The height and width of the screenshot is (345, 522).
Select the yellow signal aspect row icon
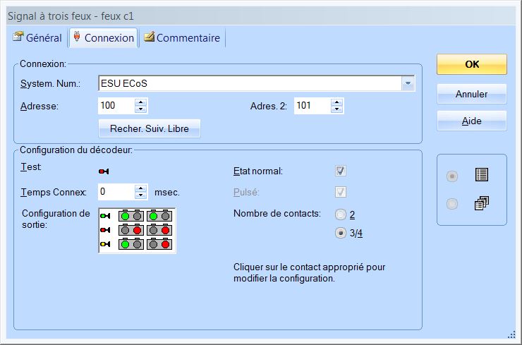(x=105, y=244)
